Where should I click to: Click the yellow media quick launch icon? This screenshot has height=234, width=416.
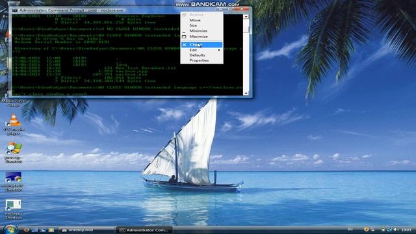[x=51, y=230]
